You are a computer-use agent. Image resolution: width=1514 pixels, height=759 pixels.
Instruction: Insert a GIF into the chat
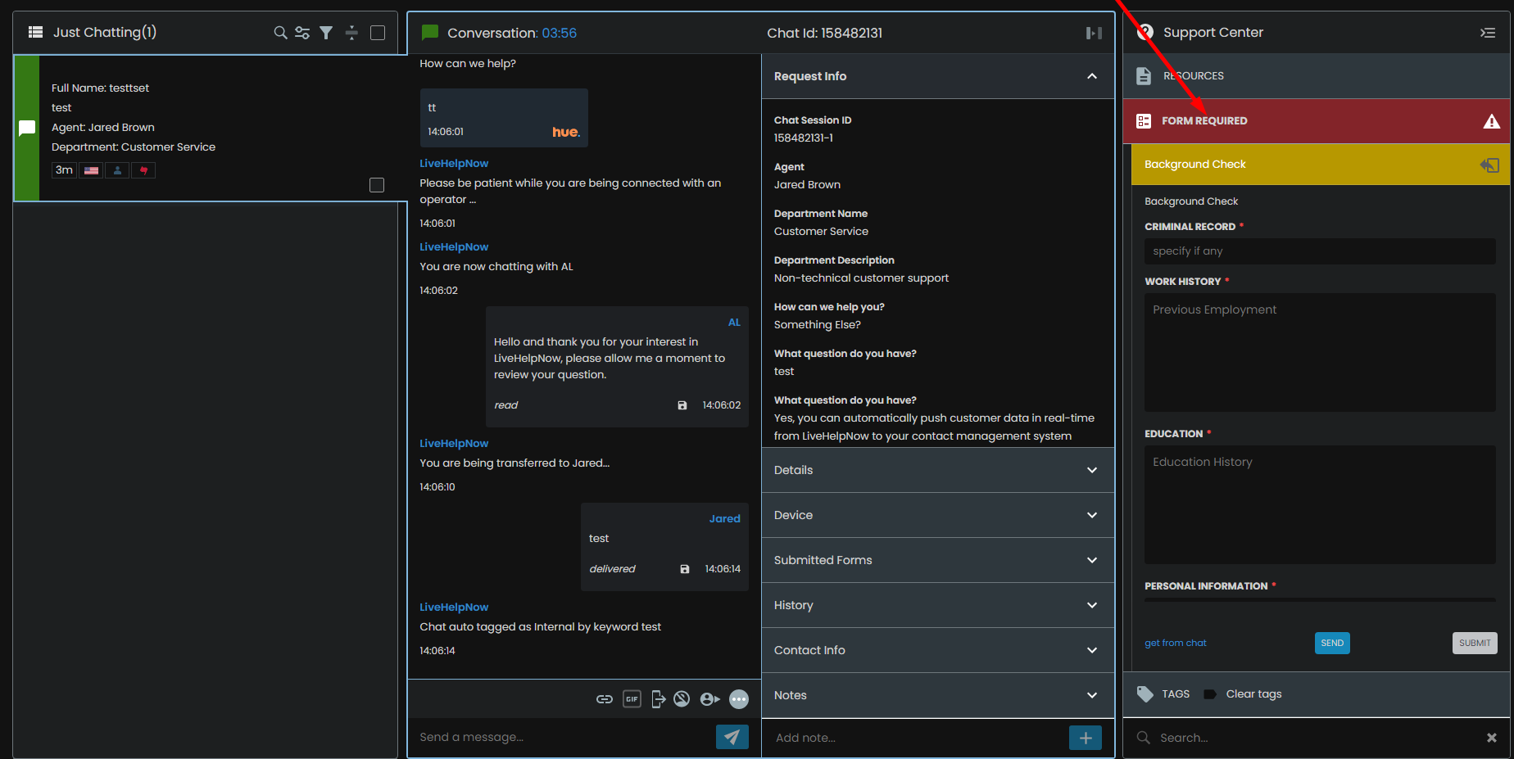click(631, 698)
